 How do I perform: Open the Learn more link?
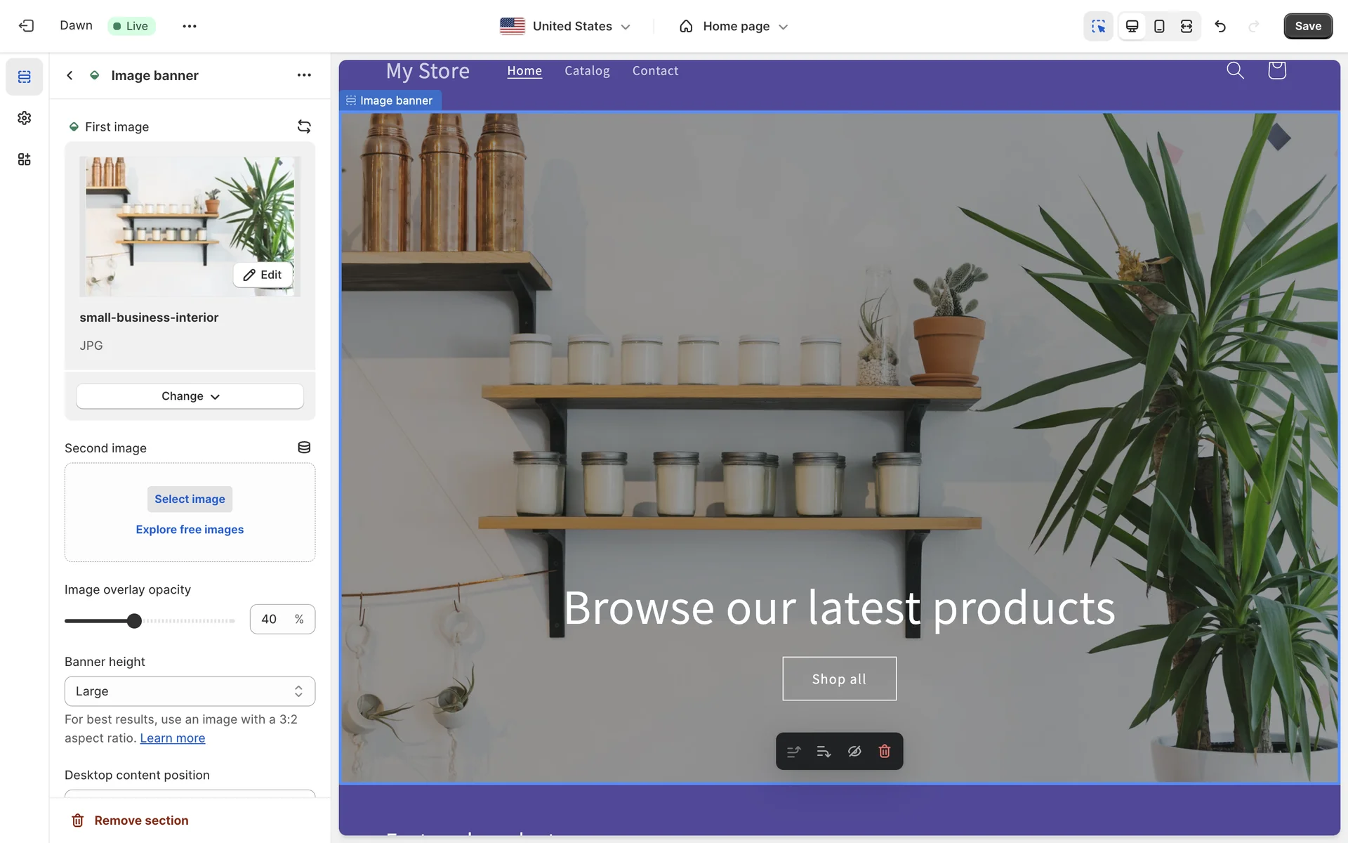click(x=172, y=738)
